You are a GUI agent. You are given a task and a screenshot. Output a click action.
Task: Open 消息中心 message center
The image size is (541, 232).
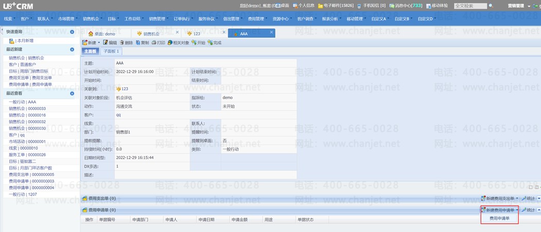click(x=406, y=6)
